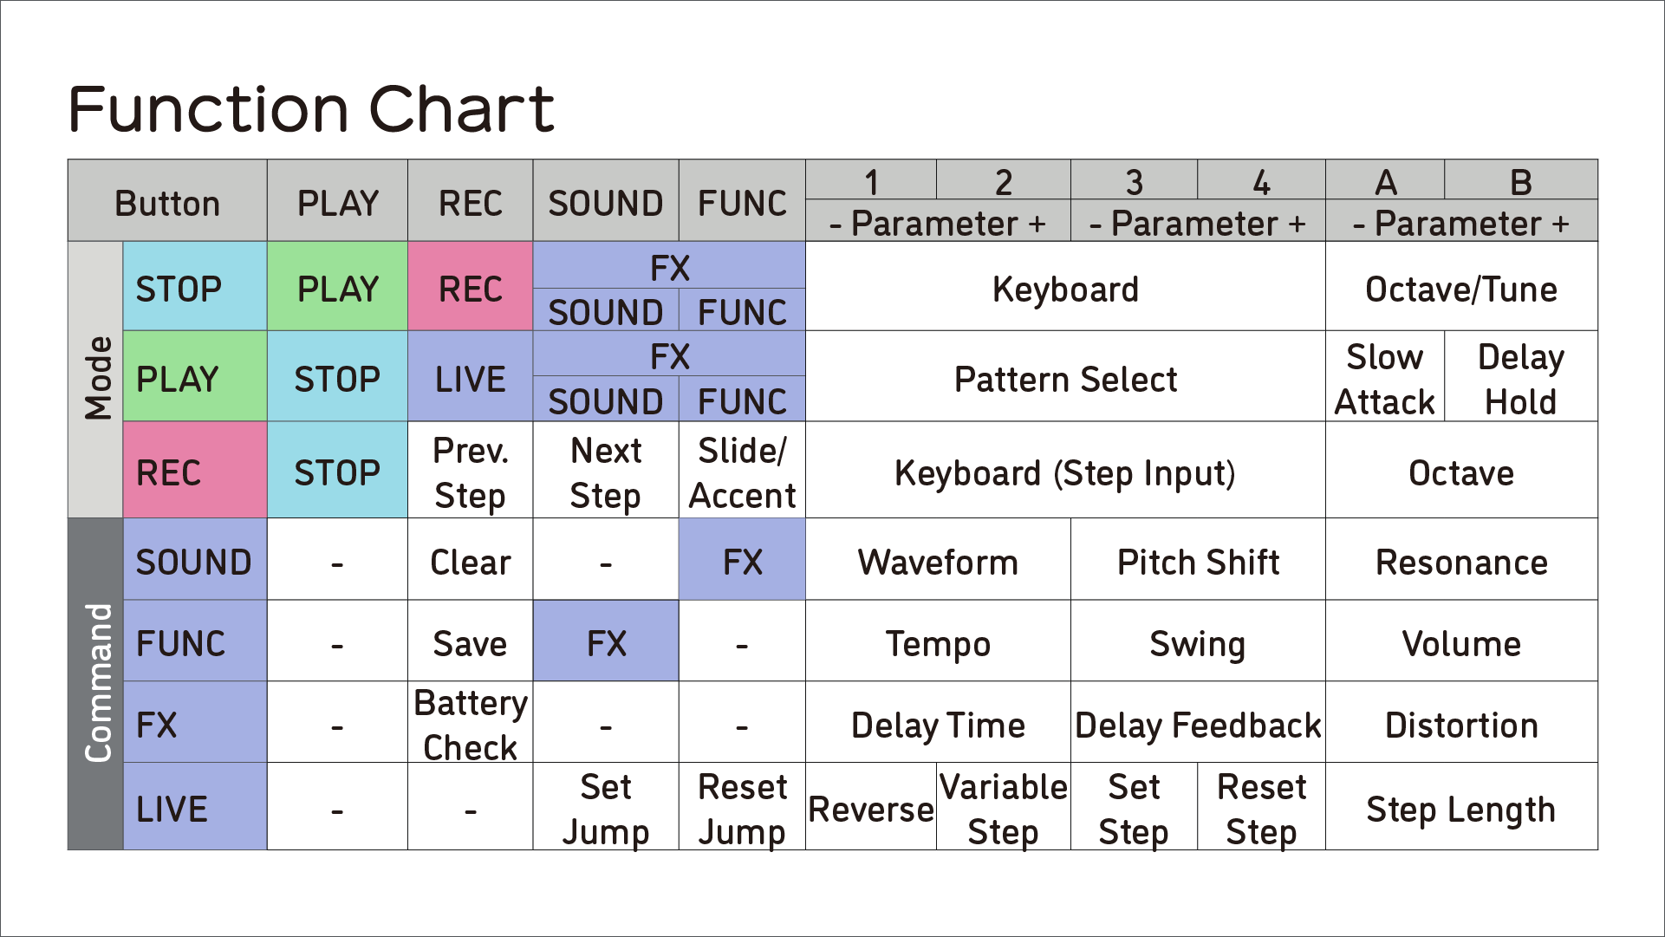
Task: Select the Delay Feedback cell
Action: [1198, 725]
